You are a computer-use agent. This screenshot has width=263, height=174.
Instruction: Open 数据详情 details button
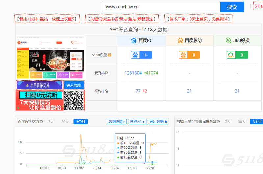pos(117,122)
